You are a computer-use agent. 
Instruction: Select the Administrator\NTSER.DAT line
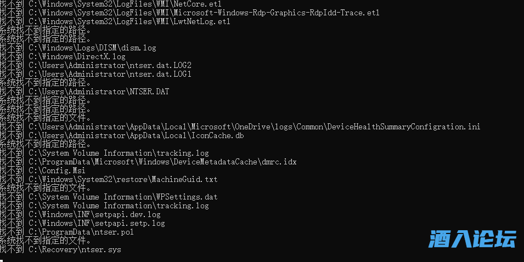click(84, 92)
